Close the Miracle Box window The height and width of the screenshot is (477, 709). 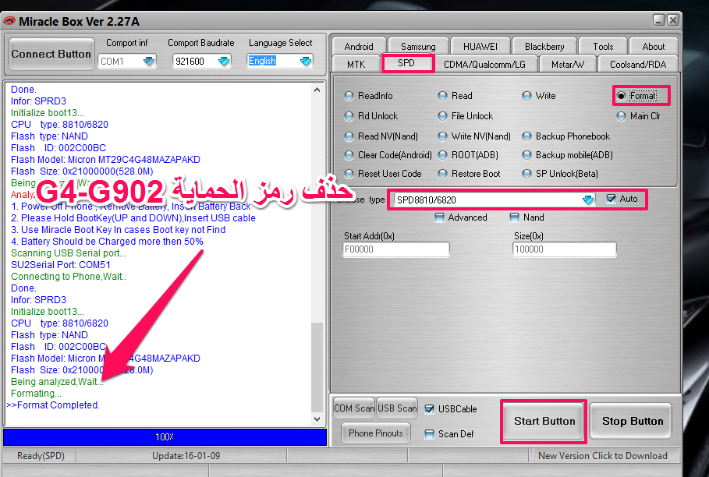[673, 20]
